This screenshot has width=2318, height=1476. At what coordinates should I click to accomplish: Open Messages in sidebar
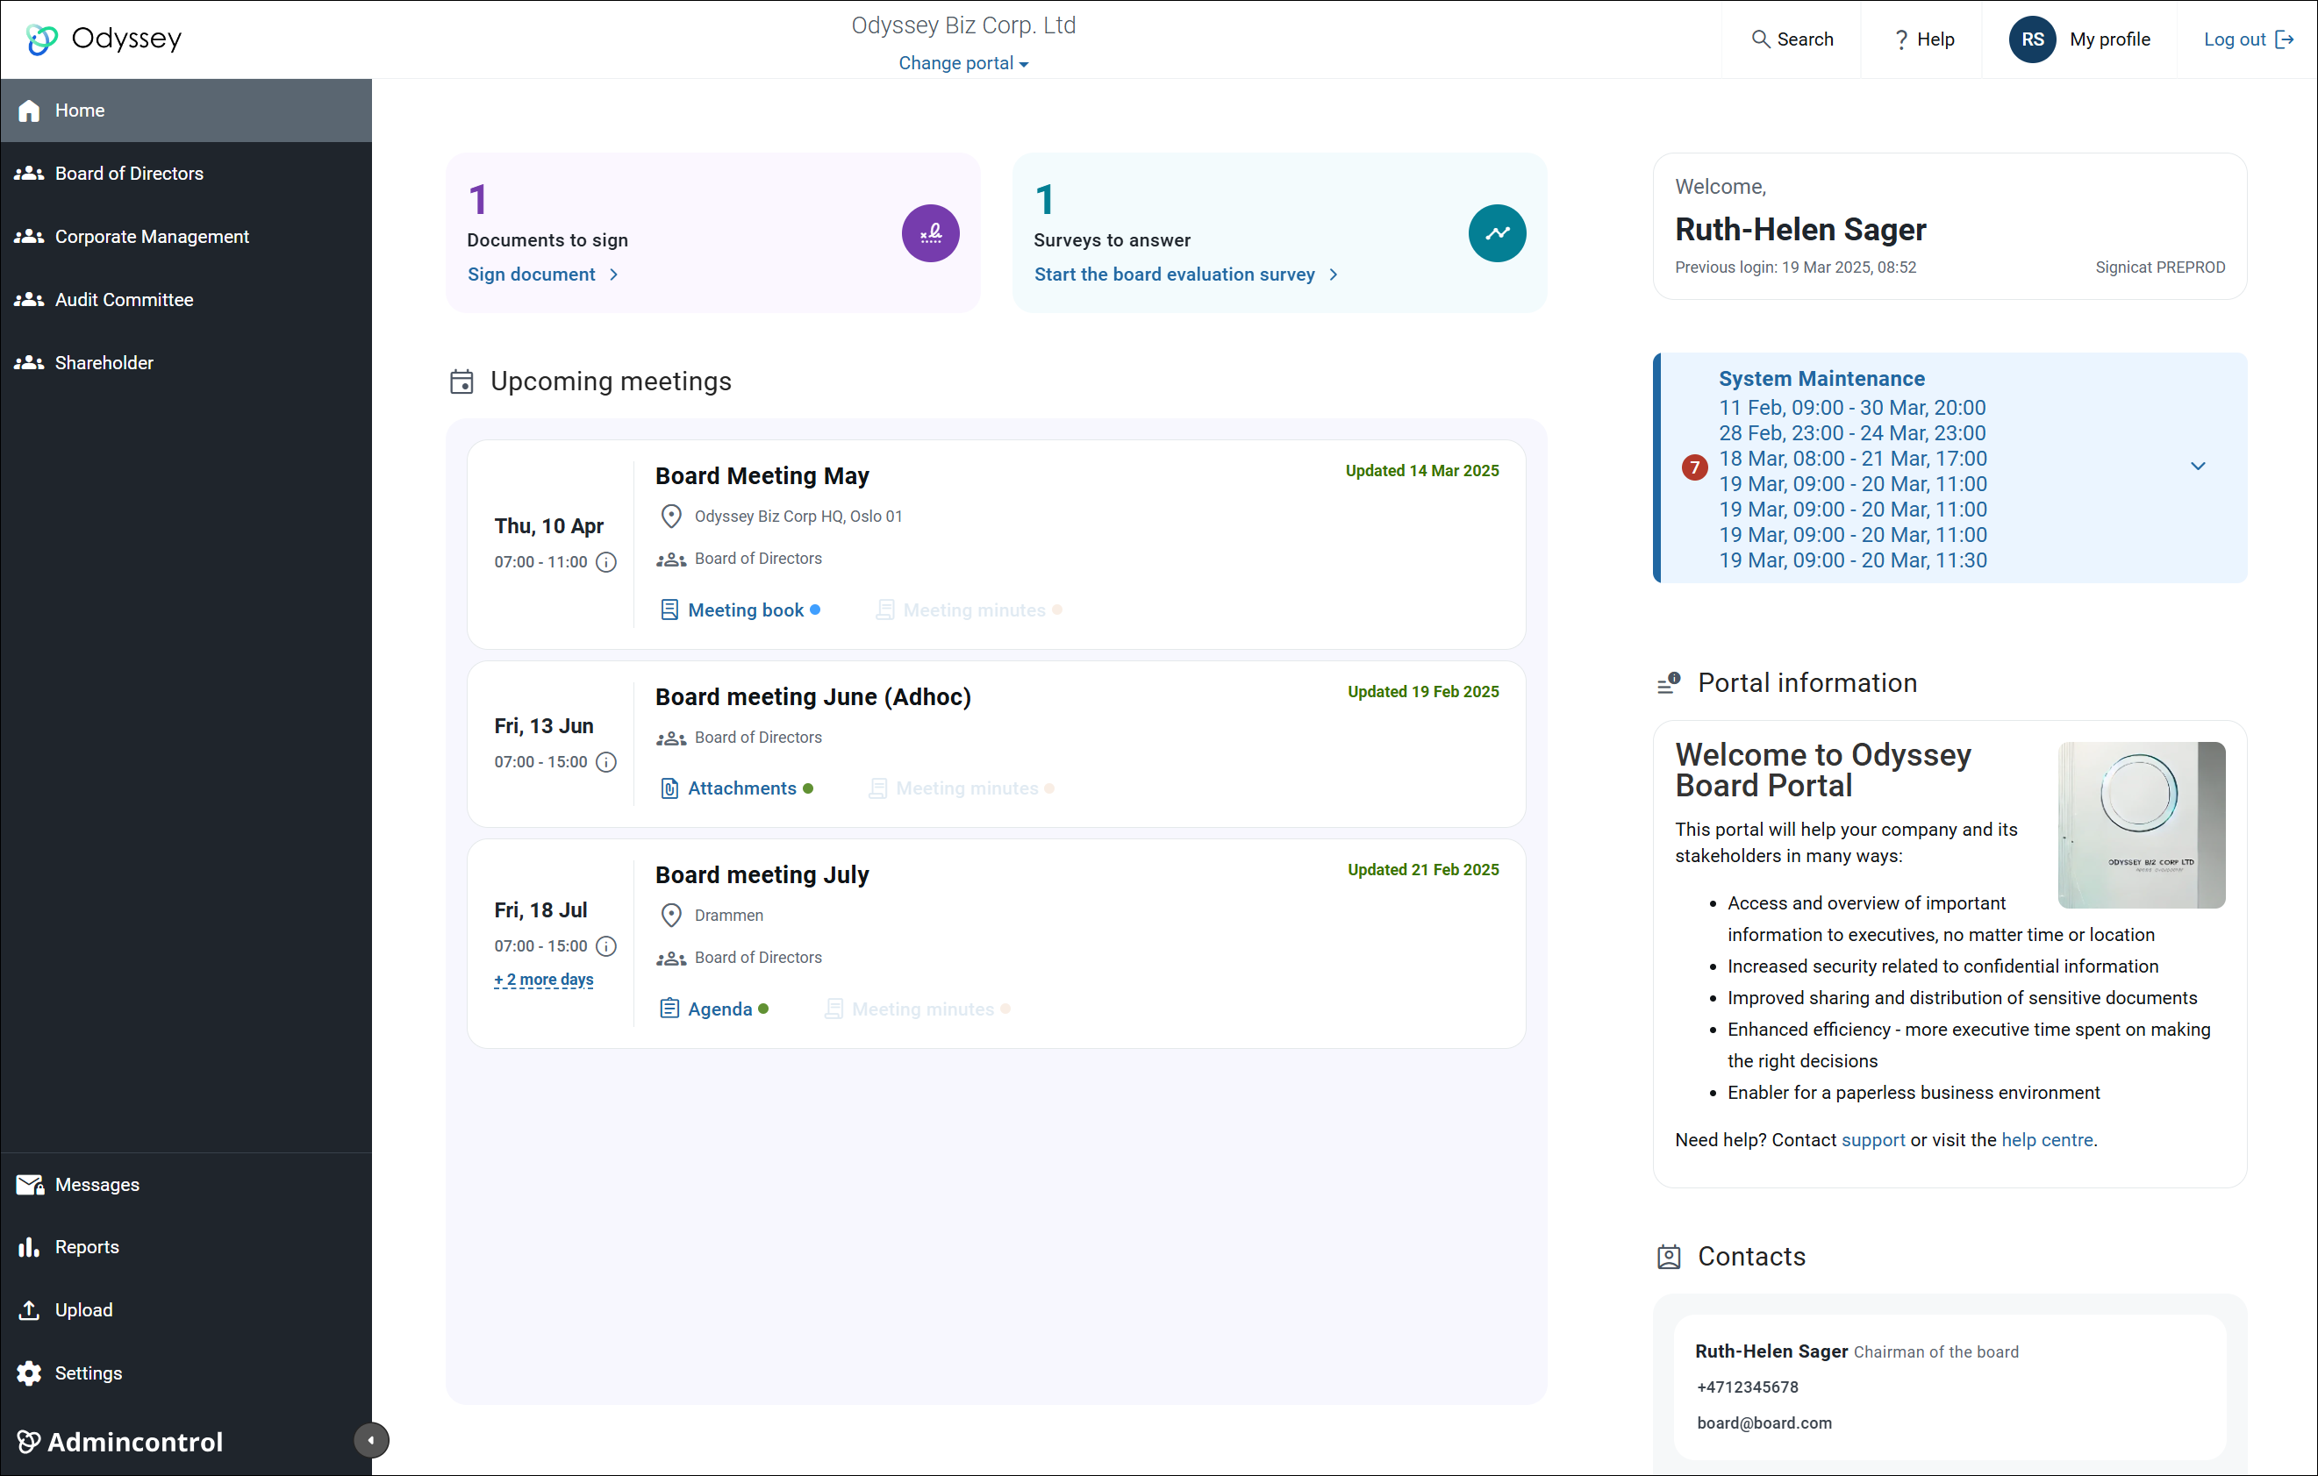[186, 1185]
